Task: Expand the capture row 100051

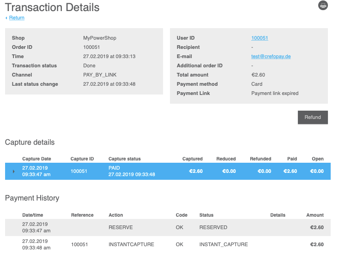Action: pos(13,171)
